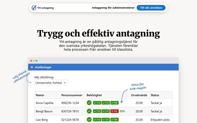Click the green window dot in mockup
197x123 pixels.
(x=36, y=61)
